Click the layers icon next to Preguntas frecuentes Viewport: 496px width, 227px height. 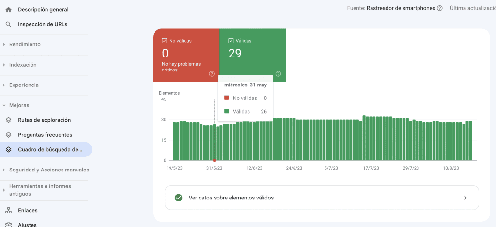click(8, 135)
